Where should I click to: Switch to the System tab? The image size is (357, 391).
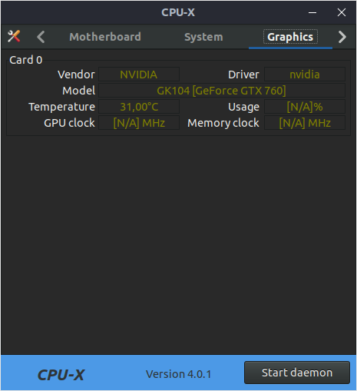click(203, 37)
